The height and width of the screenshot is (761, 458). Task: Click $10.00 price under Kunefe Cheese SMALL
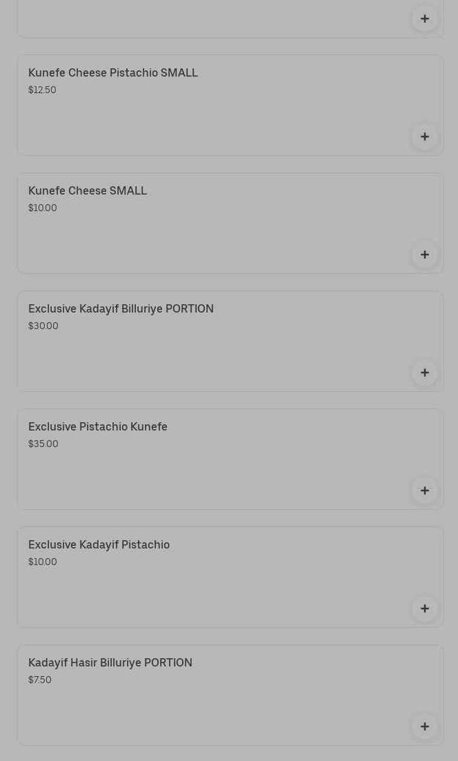point(43,208)
